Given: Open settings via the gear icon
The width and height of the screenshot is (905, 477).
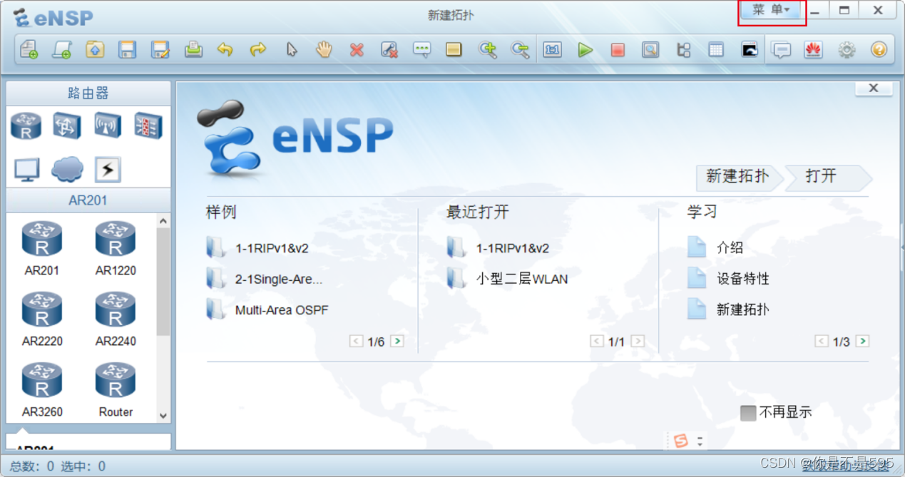Looking at the screenshot, I should [x=847, y=50].
